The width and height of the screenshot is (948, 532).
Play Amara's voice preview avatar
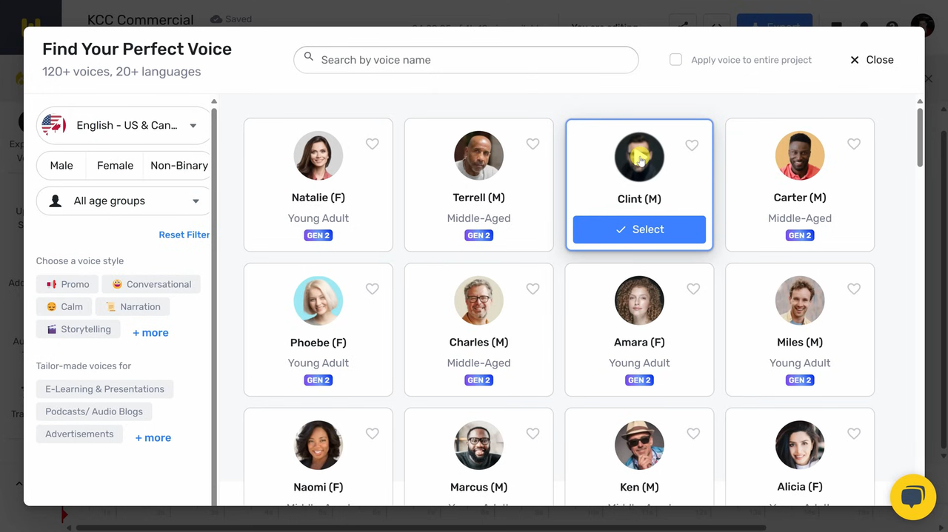(x=639, y=300)
